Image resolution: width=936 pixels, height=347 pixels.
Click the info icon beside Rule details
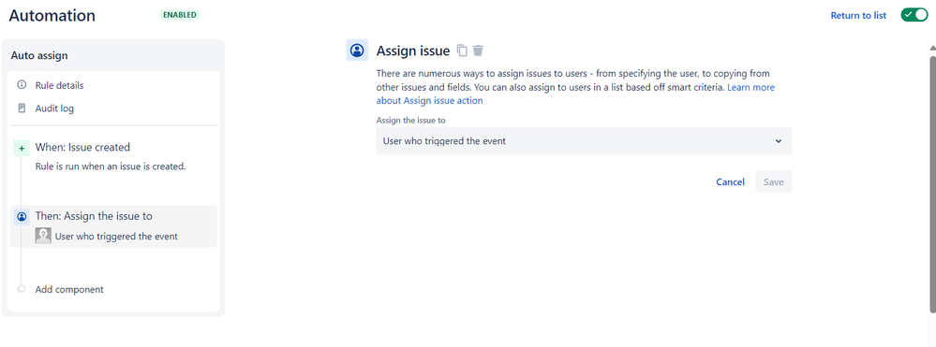22,85
